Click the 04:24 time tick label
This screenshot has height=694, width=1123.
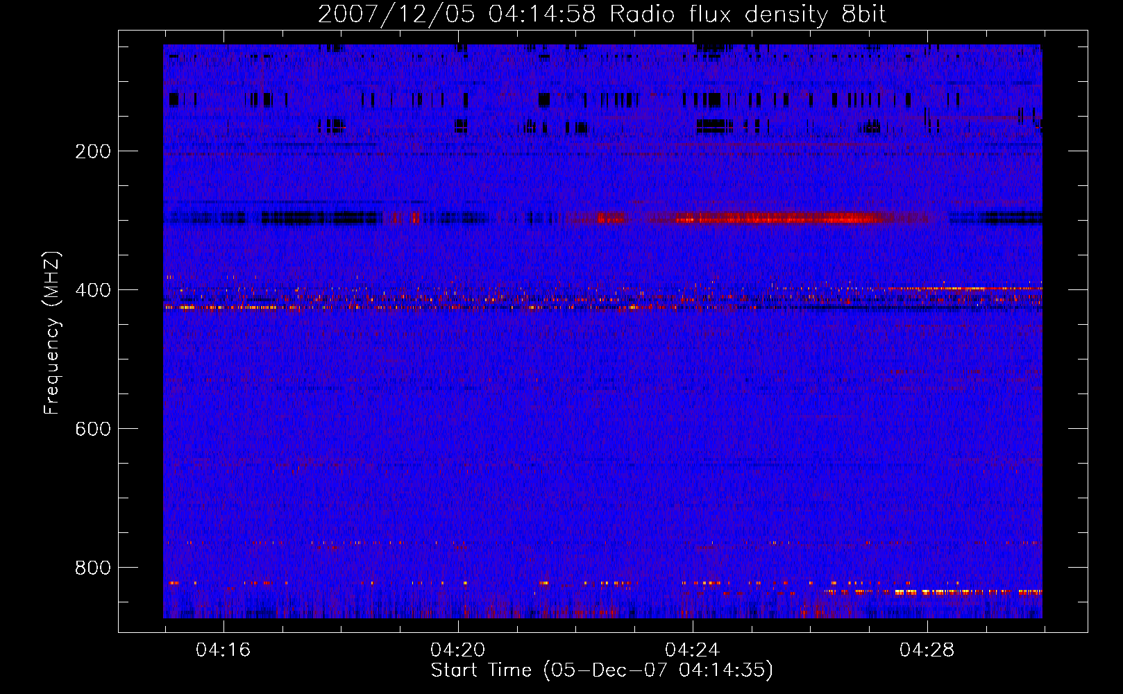692,650
